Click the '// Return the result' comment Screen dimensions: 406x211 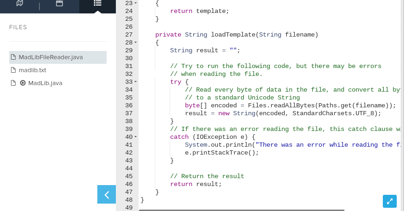[207, 176]
